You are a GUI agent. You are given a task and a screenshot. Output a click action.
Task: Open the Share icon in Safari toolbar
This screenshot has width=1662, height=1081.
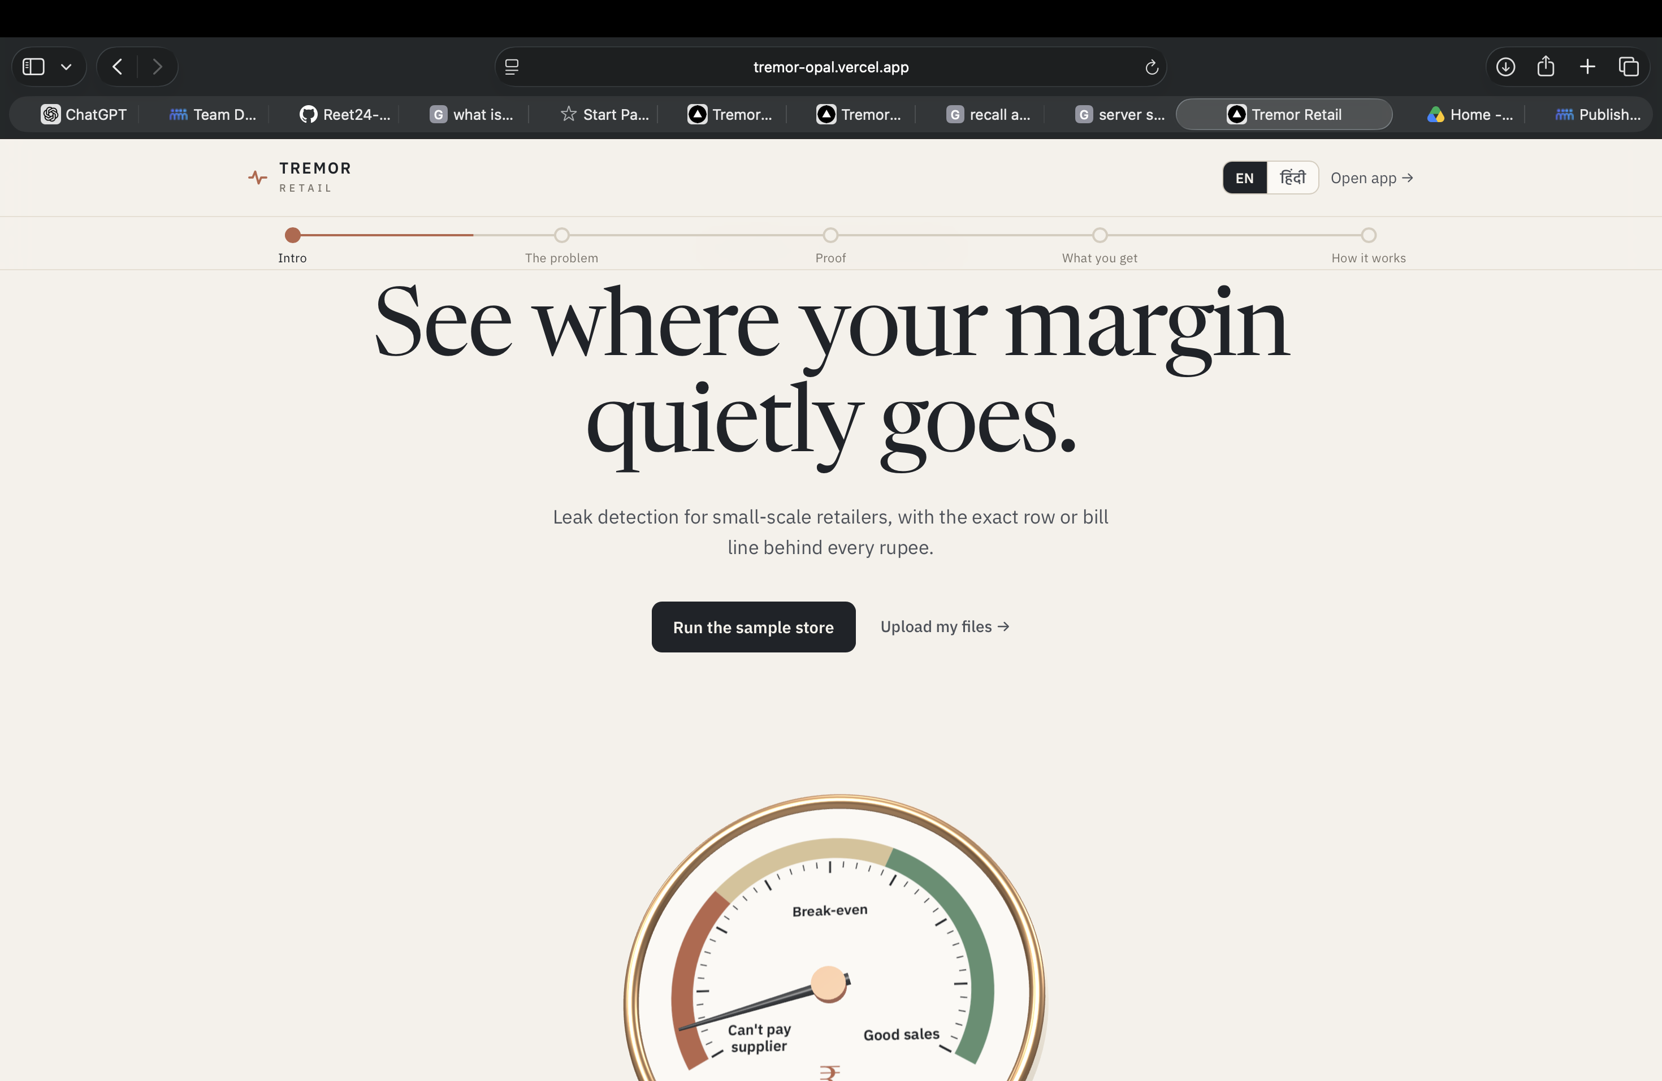(x=1546, y=66)
